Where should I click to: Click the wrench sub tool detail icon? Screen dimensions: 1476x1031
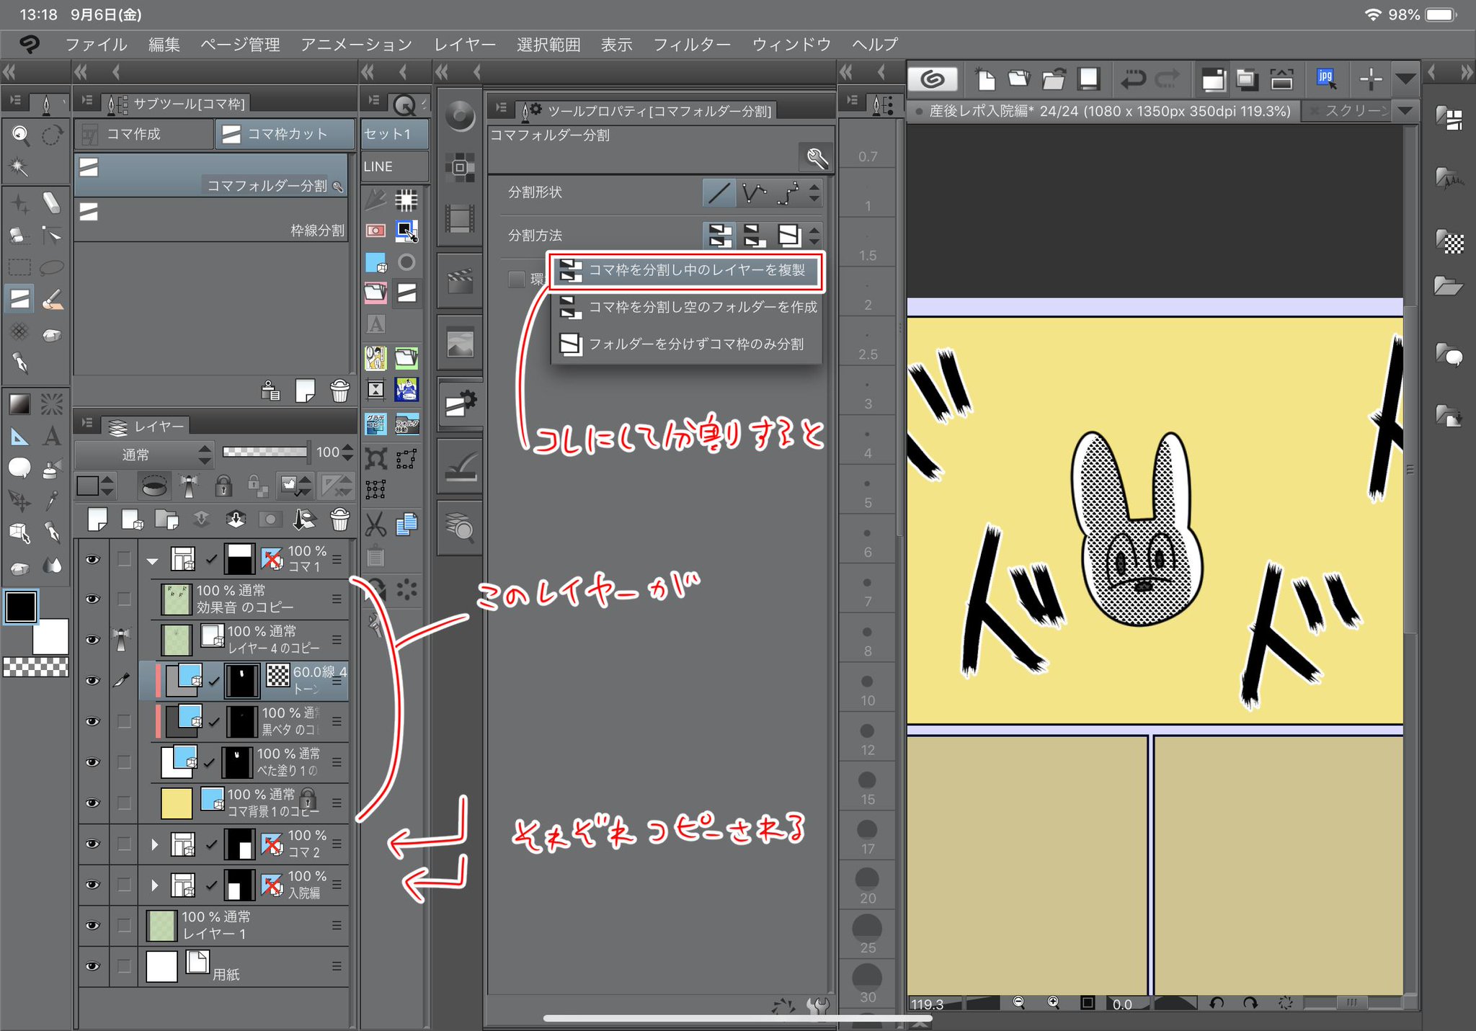(x=816, y=157)
